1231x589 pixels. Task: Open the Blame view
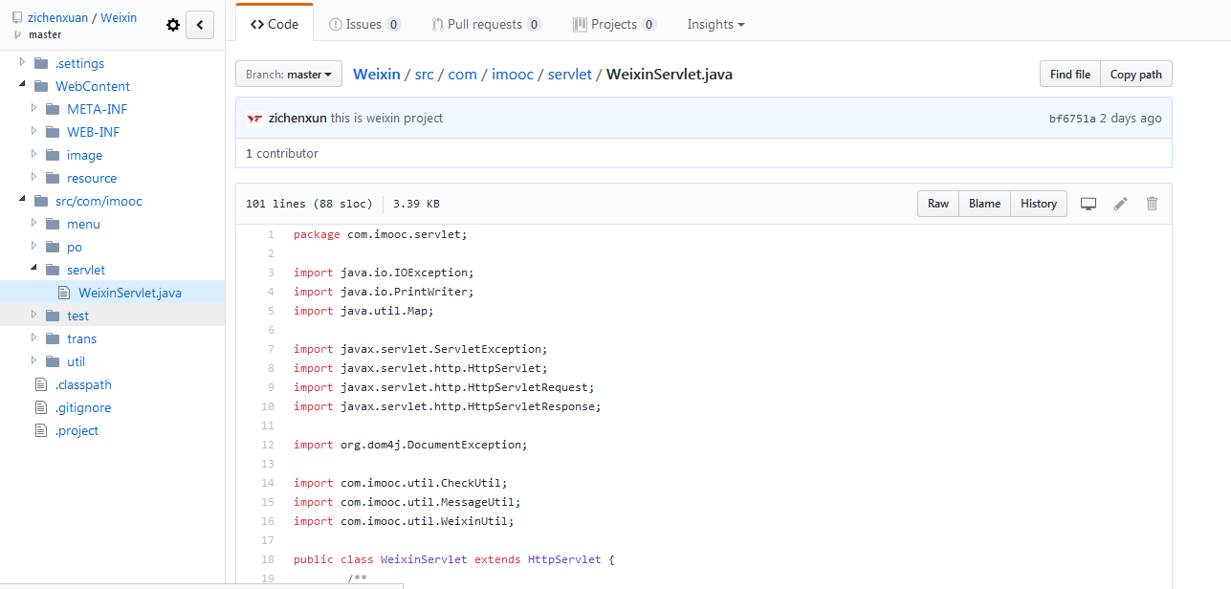984,204
